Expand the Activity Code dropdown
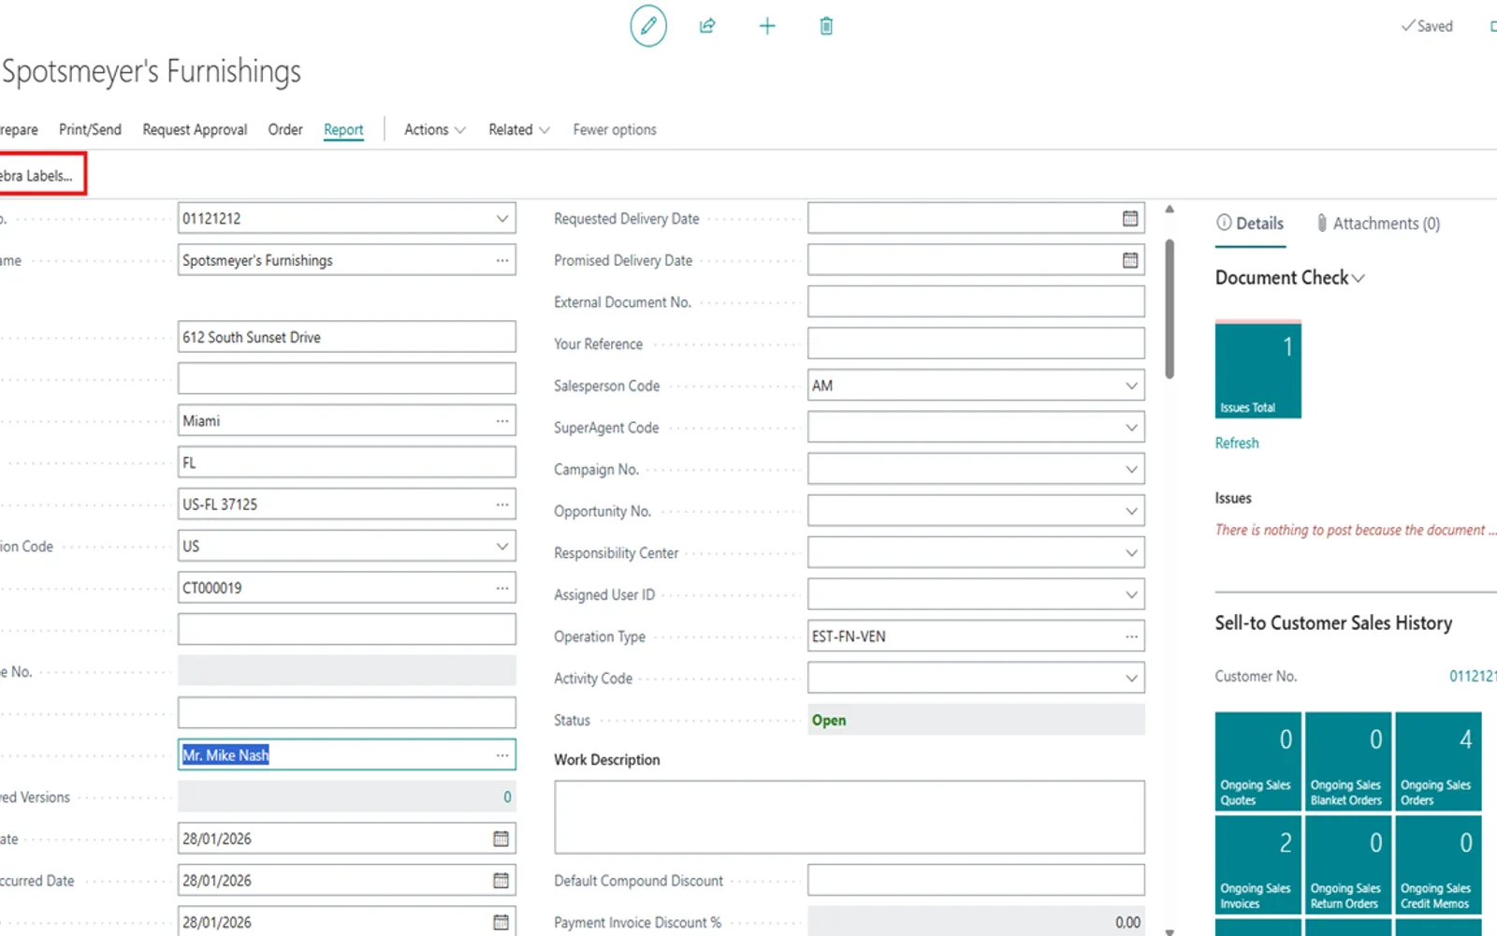Image resolution: width=1497 pixels, height=936 pixels. [1131, 678]
